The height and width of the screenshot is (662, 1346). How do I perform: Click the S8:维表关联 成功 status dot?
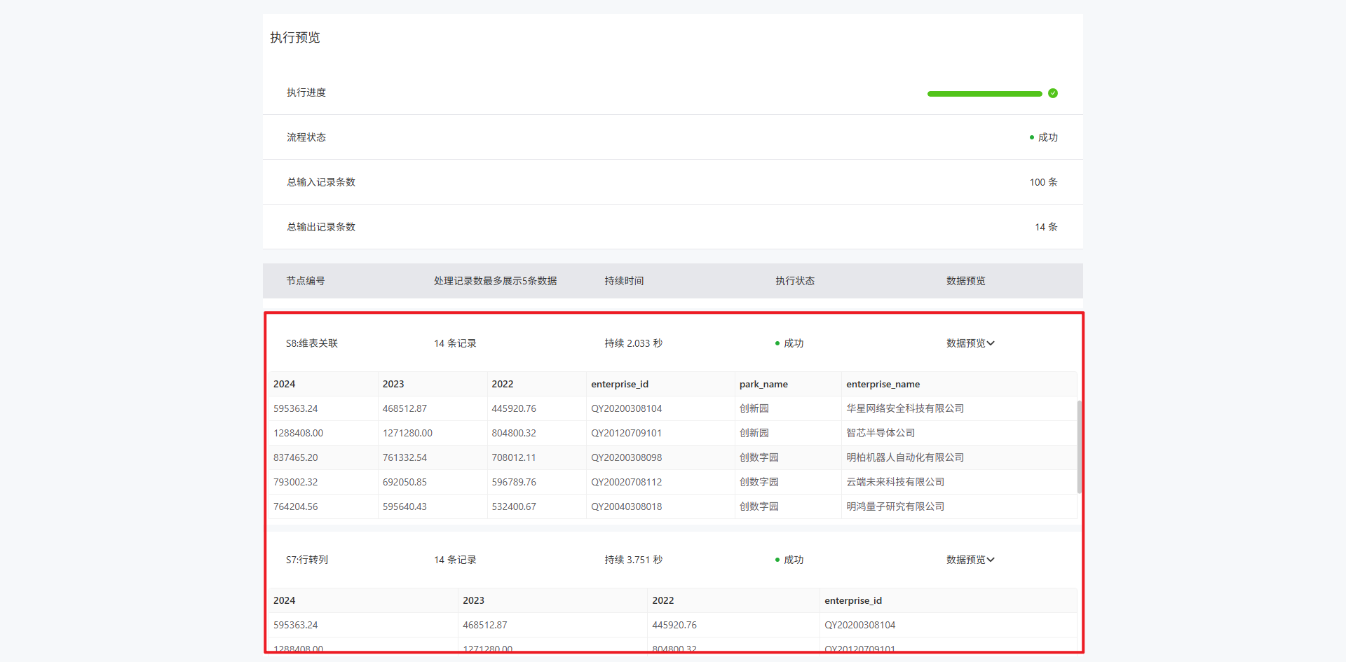[777, 343]
